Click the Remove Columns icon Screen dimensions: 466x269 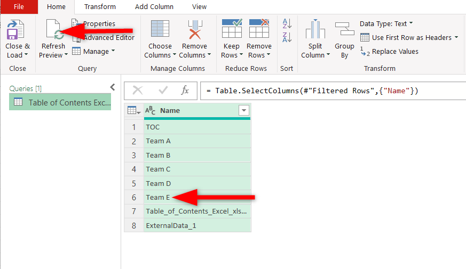point(195,29)
